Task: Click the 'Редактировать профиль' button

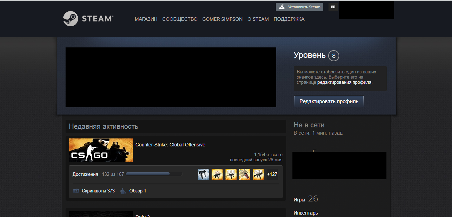Action: coord(329,101)
